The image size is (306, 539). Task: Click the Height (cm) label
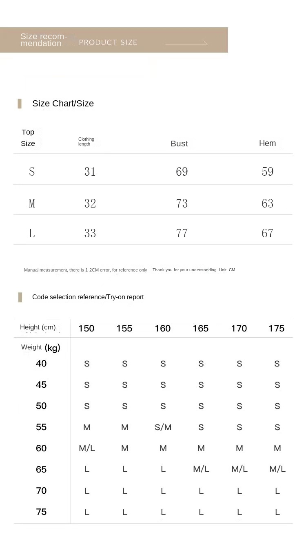pos(38,327)
